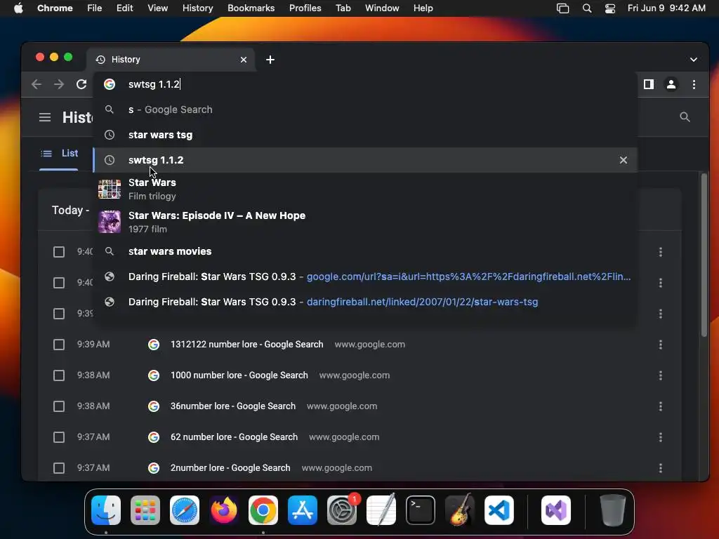Open '1000 number lore - Google Search' entry
719x539 pixels.
239,375
